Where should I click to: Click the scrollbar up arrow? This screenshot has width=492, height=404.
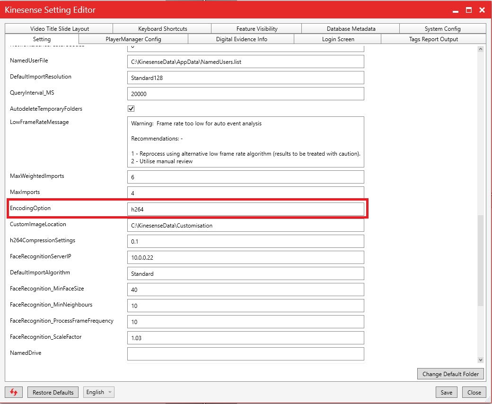[x=480, y=49]
